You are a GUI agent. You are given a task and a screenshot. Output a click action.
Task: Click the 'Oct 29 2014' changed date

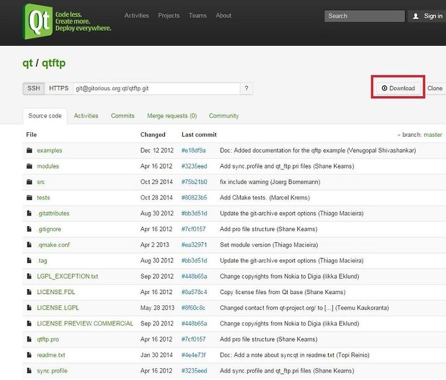[157, 182]
